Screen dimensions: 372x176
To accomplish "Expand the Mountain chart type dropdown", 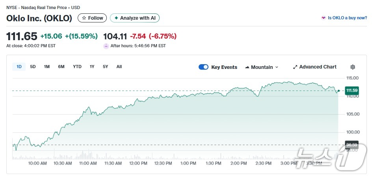I will (276, 67).
